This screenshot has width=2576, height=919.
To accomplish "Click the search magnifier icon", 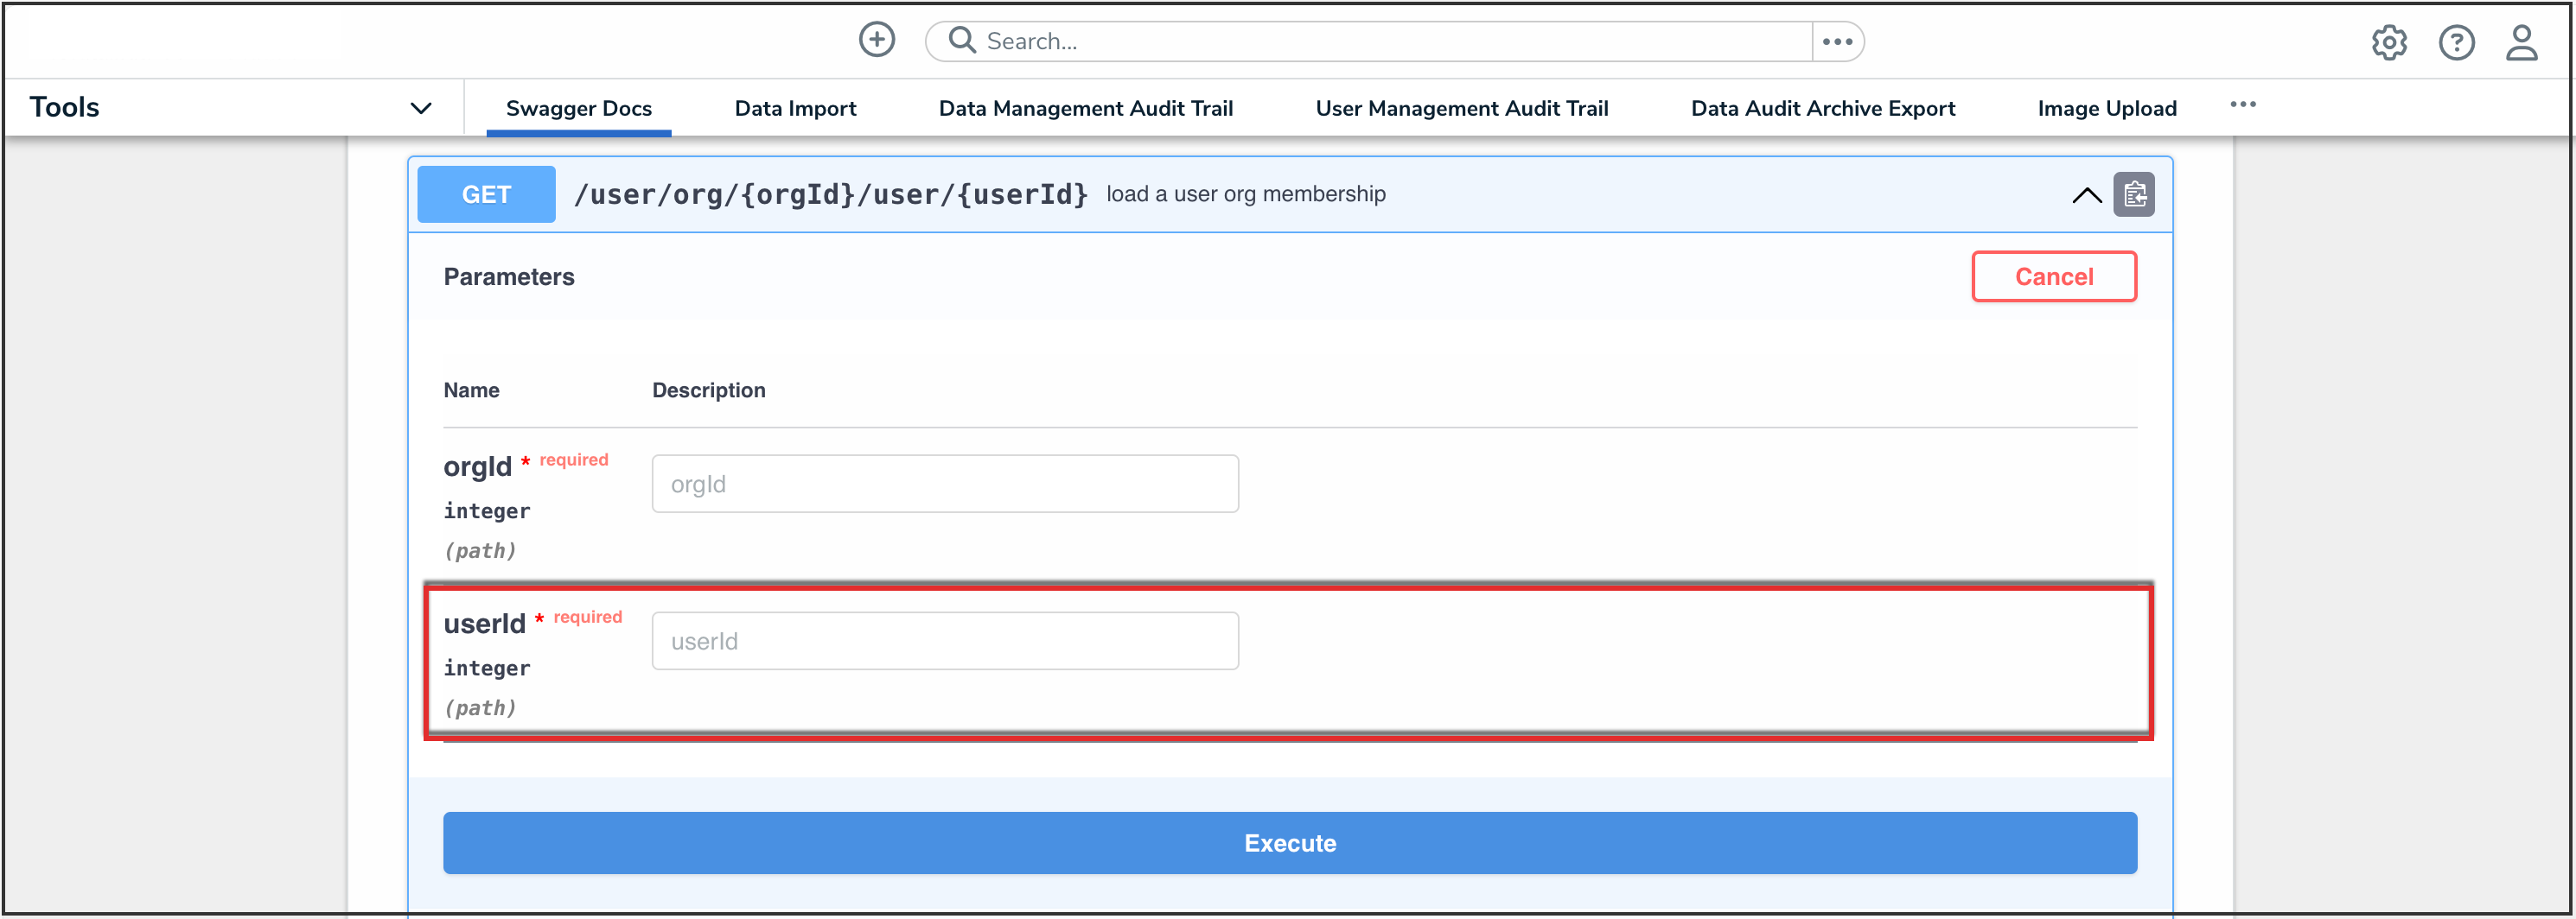I will pyautogui.click(x=960, y=41).
